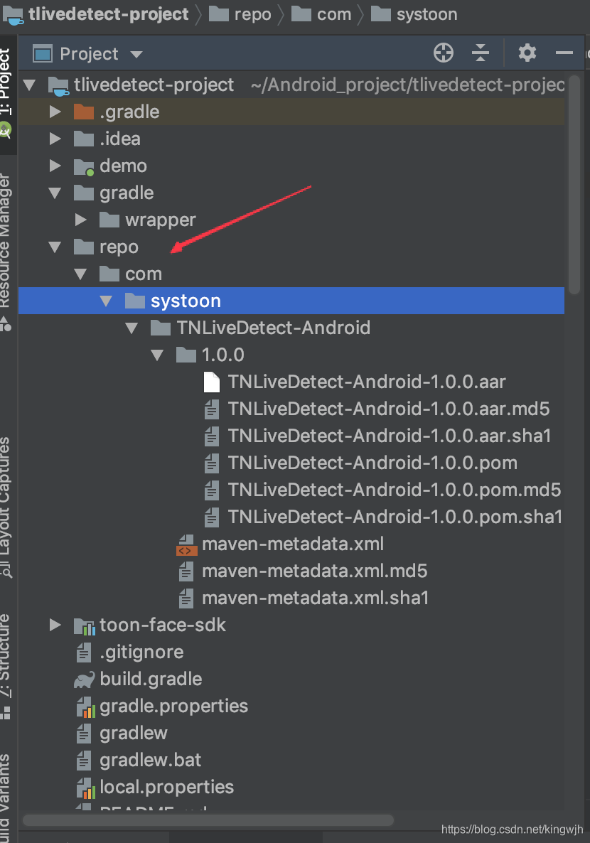Expand the demo module folder
590x843 pixels.
tap(55, 166)
